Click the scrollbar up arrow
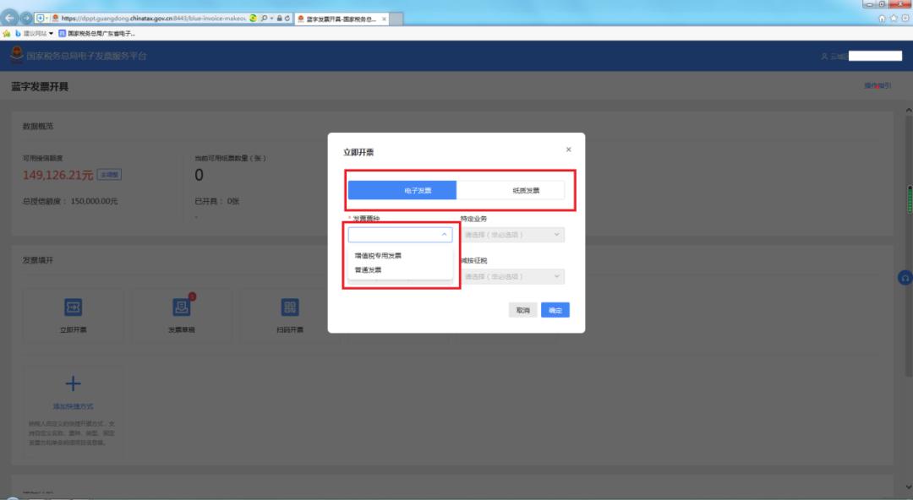The image size is (913, 500). [909, 110]
